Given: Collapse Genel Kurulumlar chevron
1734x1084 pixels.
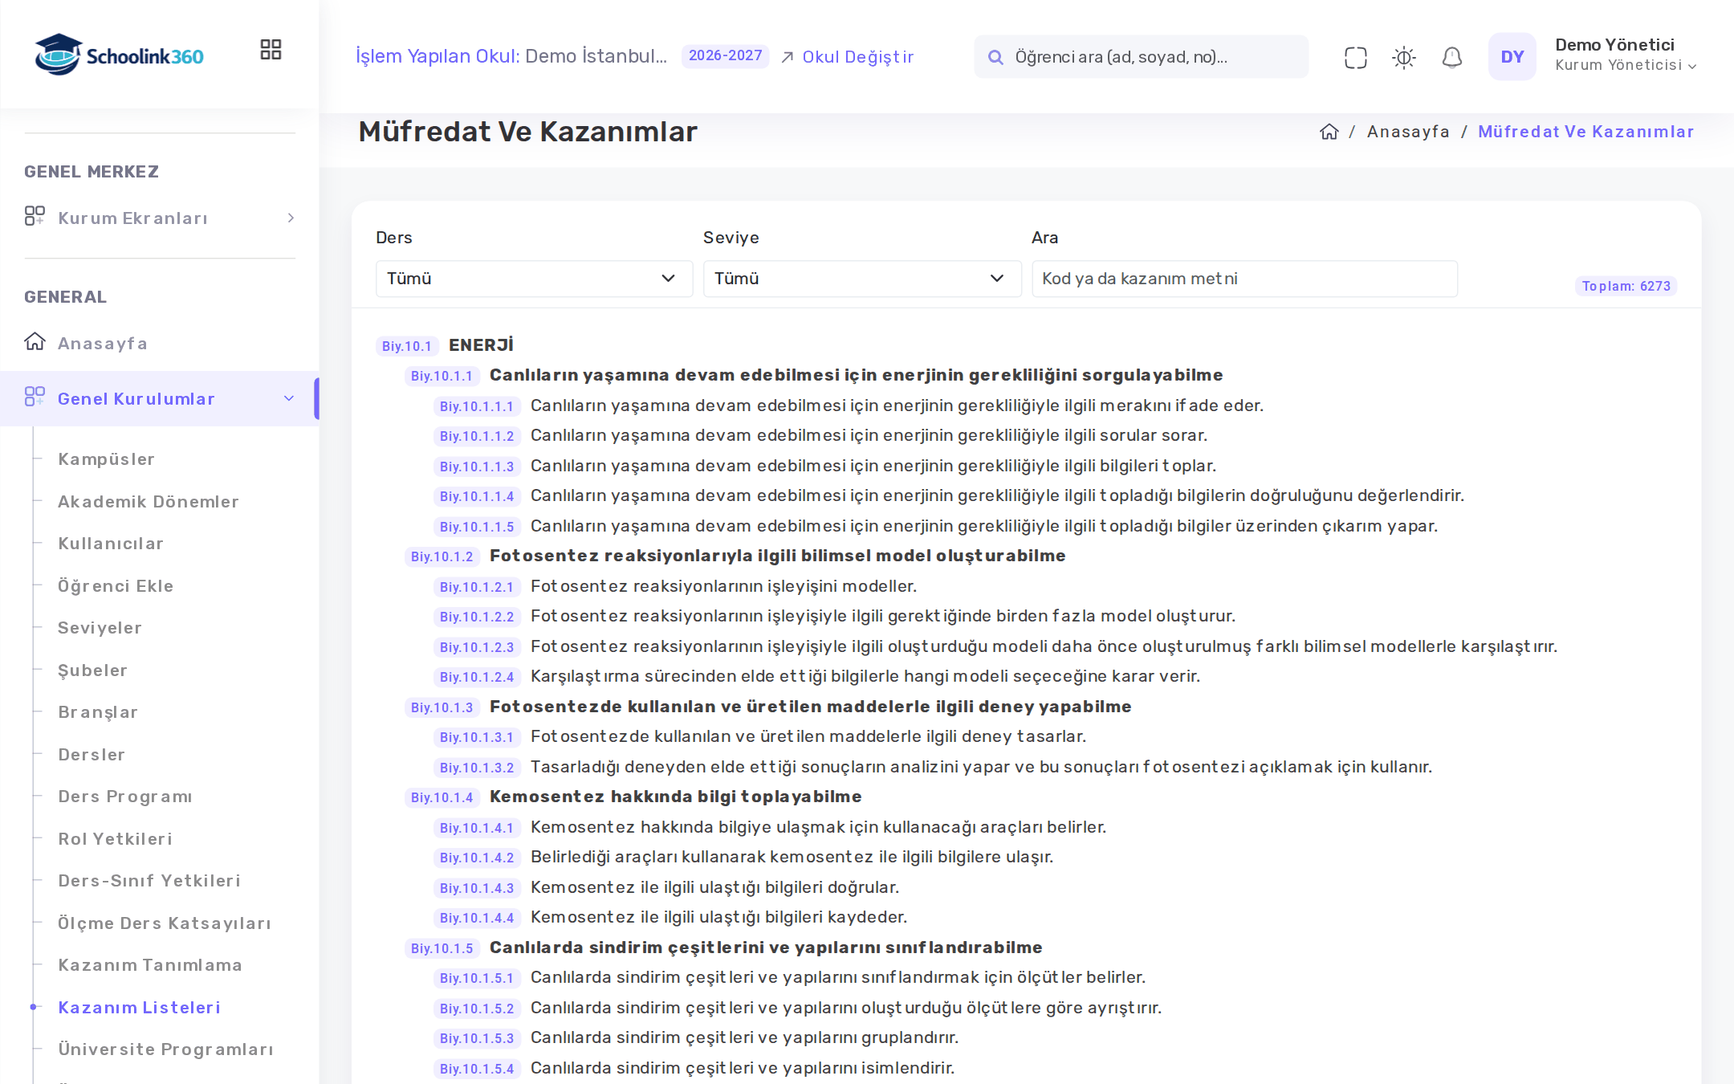Looking at the screenshot, I should click(289, 398).
